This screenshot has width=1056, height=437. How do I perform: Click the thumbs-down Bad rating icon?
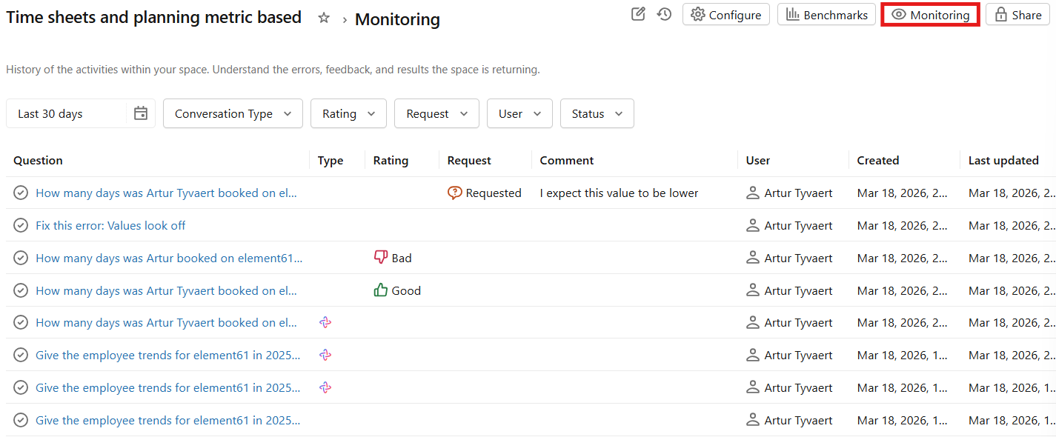point(379,257)
